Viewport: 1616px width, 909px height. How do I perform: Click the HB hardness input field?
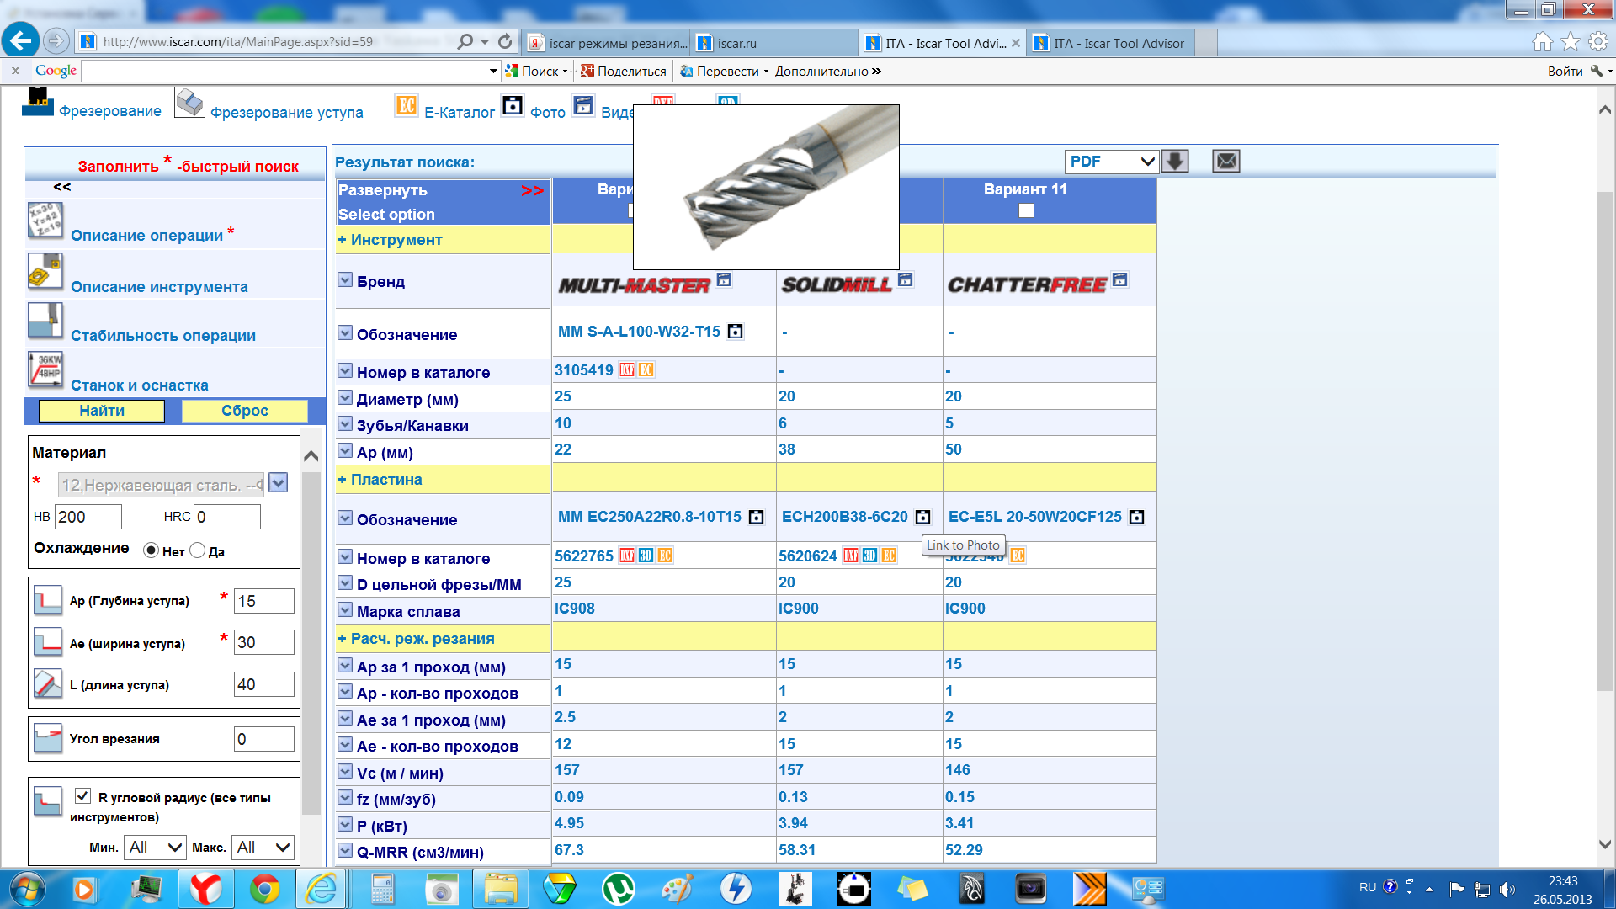tap(88, 517)
